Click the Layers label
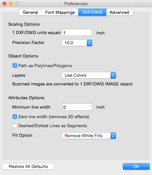The height and width of the screenshot is (175, 152). point(19,75)
